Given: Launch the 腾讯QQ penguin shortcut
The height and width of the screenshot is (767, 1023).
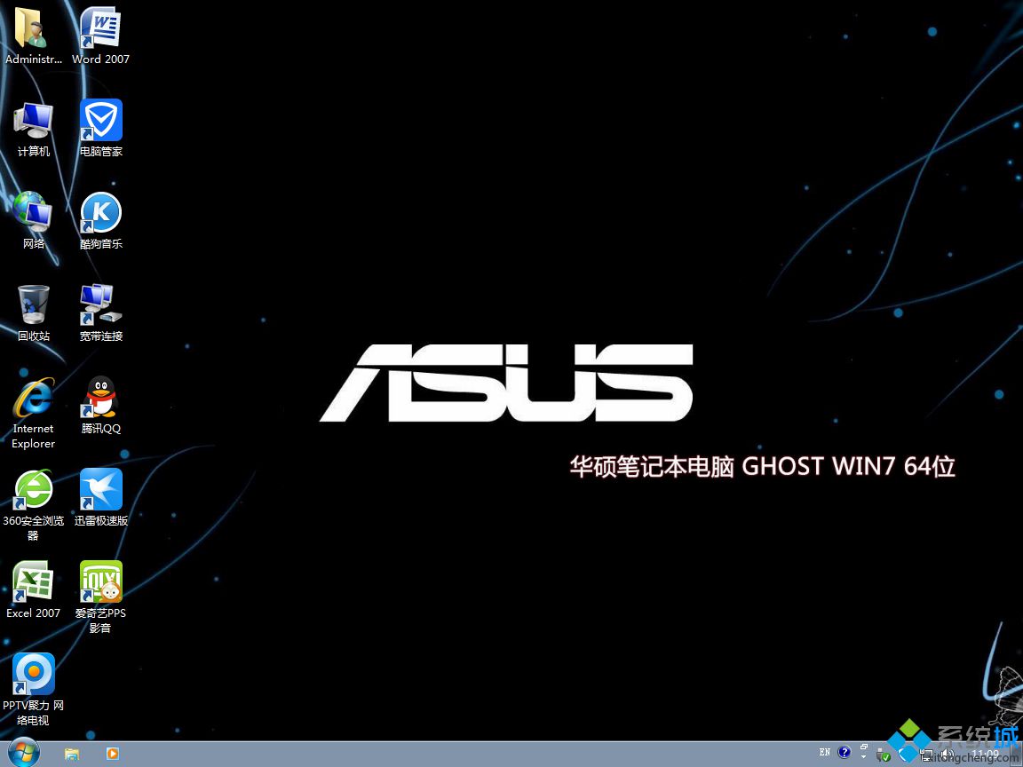Looking at the screenshot, I should pos(101,405).
